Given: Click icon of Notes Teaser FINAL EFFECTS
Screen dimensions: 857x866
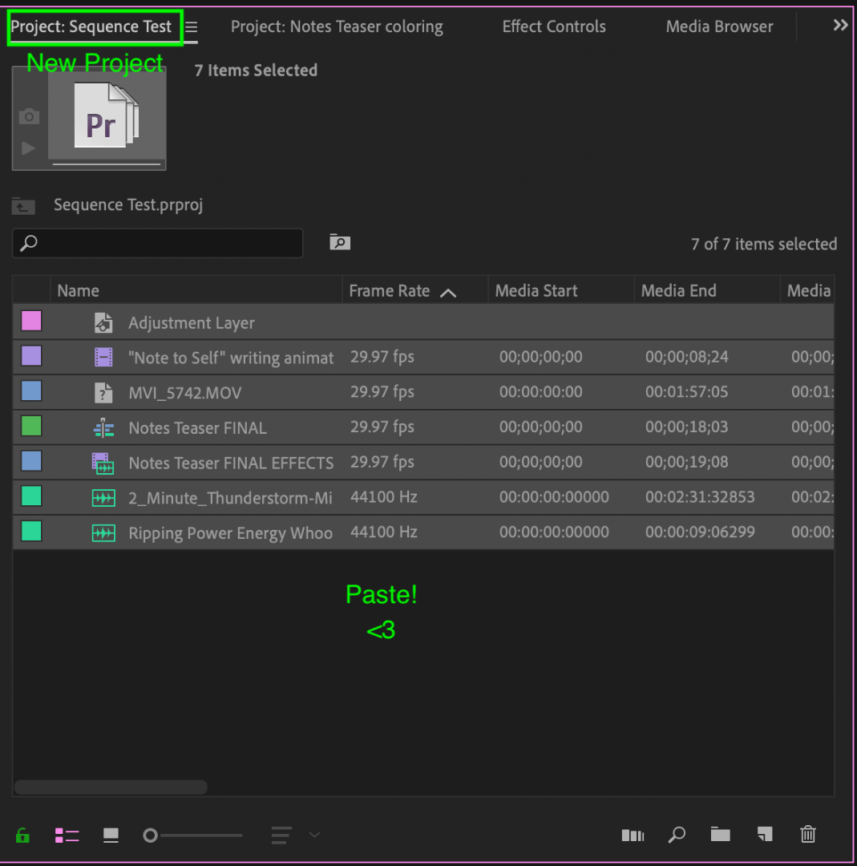Looking at the screenshot, I should coord(103,463).
